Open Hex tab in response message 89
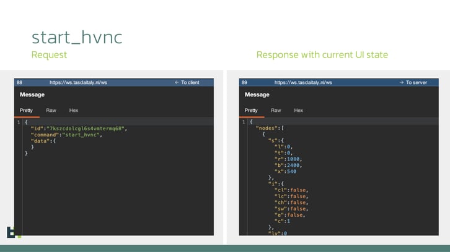The width and height of the screenshot is (450, 252). 299,111
